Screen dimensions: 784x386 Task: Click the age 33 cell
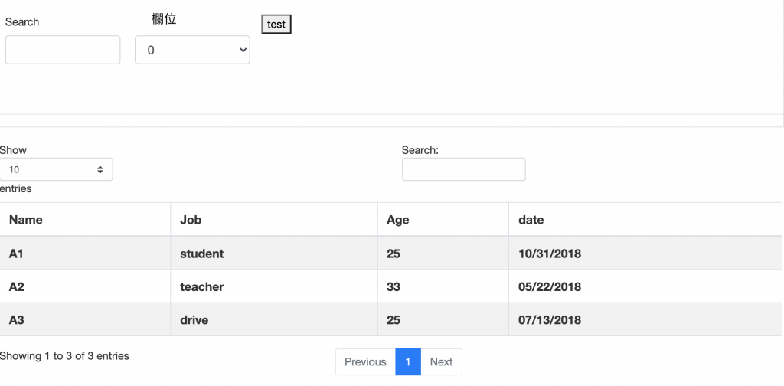[x=394, y=287]
